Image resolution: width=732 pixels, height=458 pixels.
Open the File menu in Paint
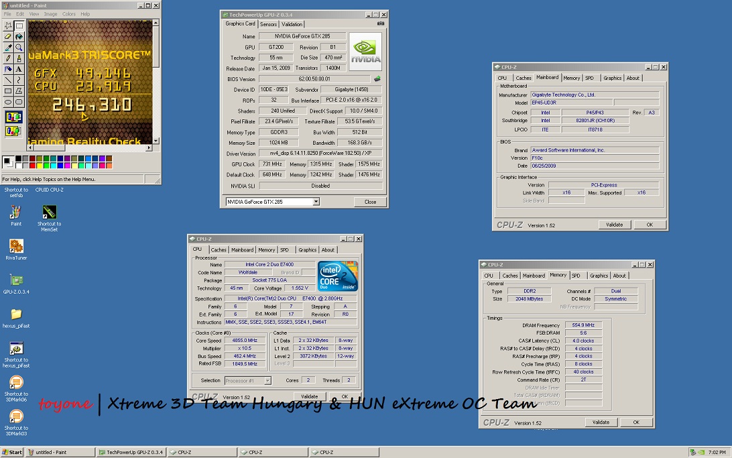point(7,14)
